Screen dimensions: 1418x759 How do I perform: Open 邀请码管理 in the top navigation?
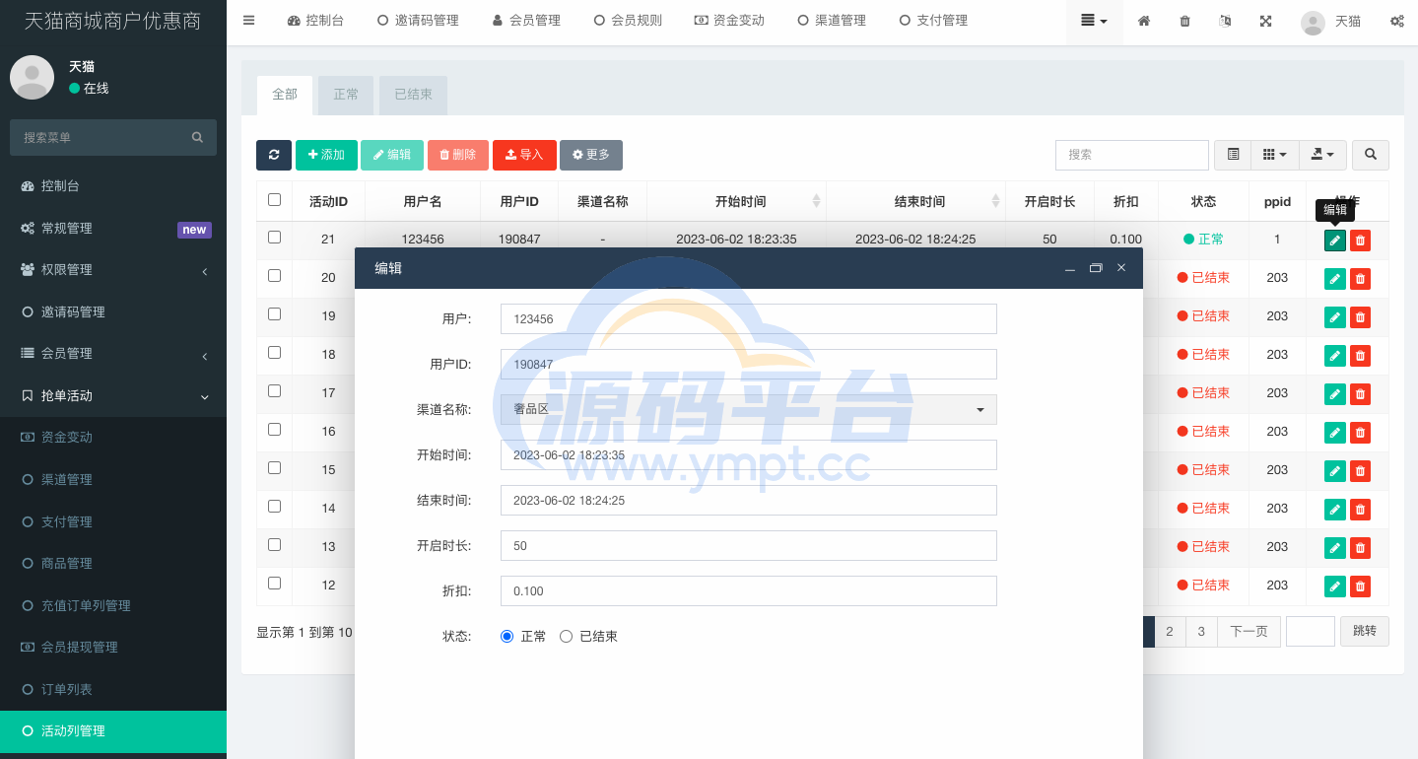(x=418, y=21)
